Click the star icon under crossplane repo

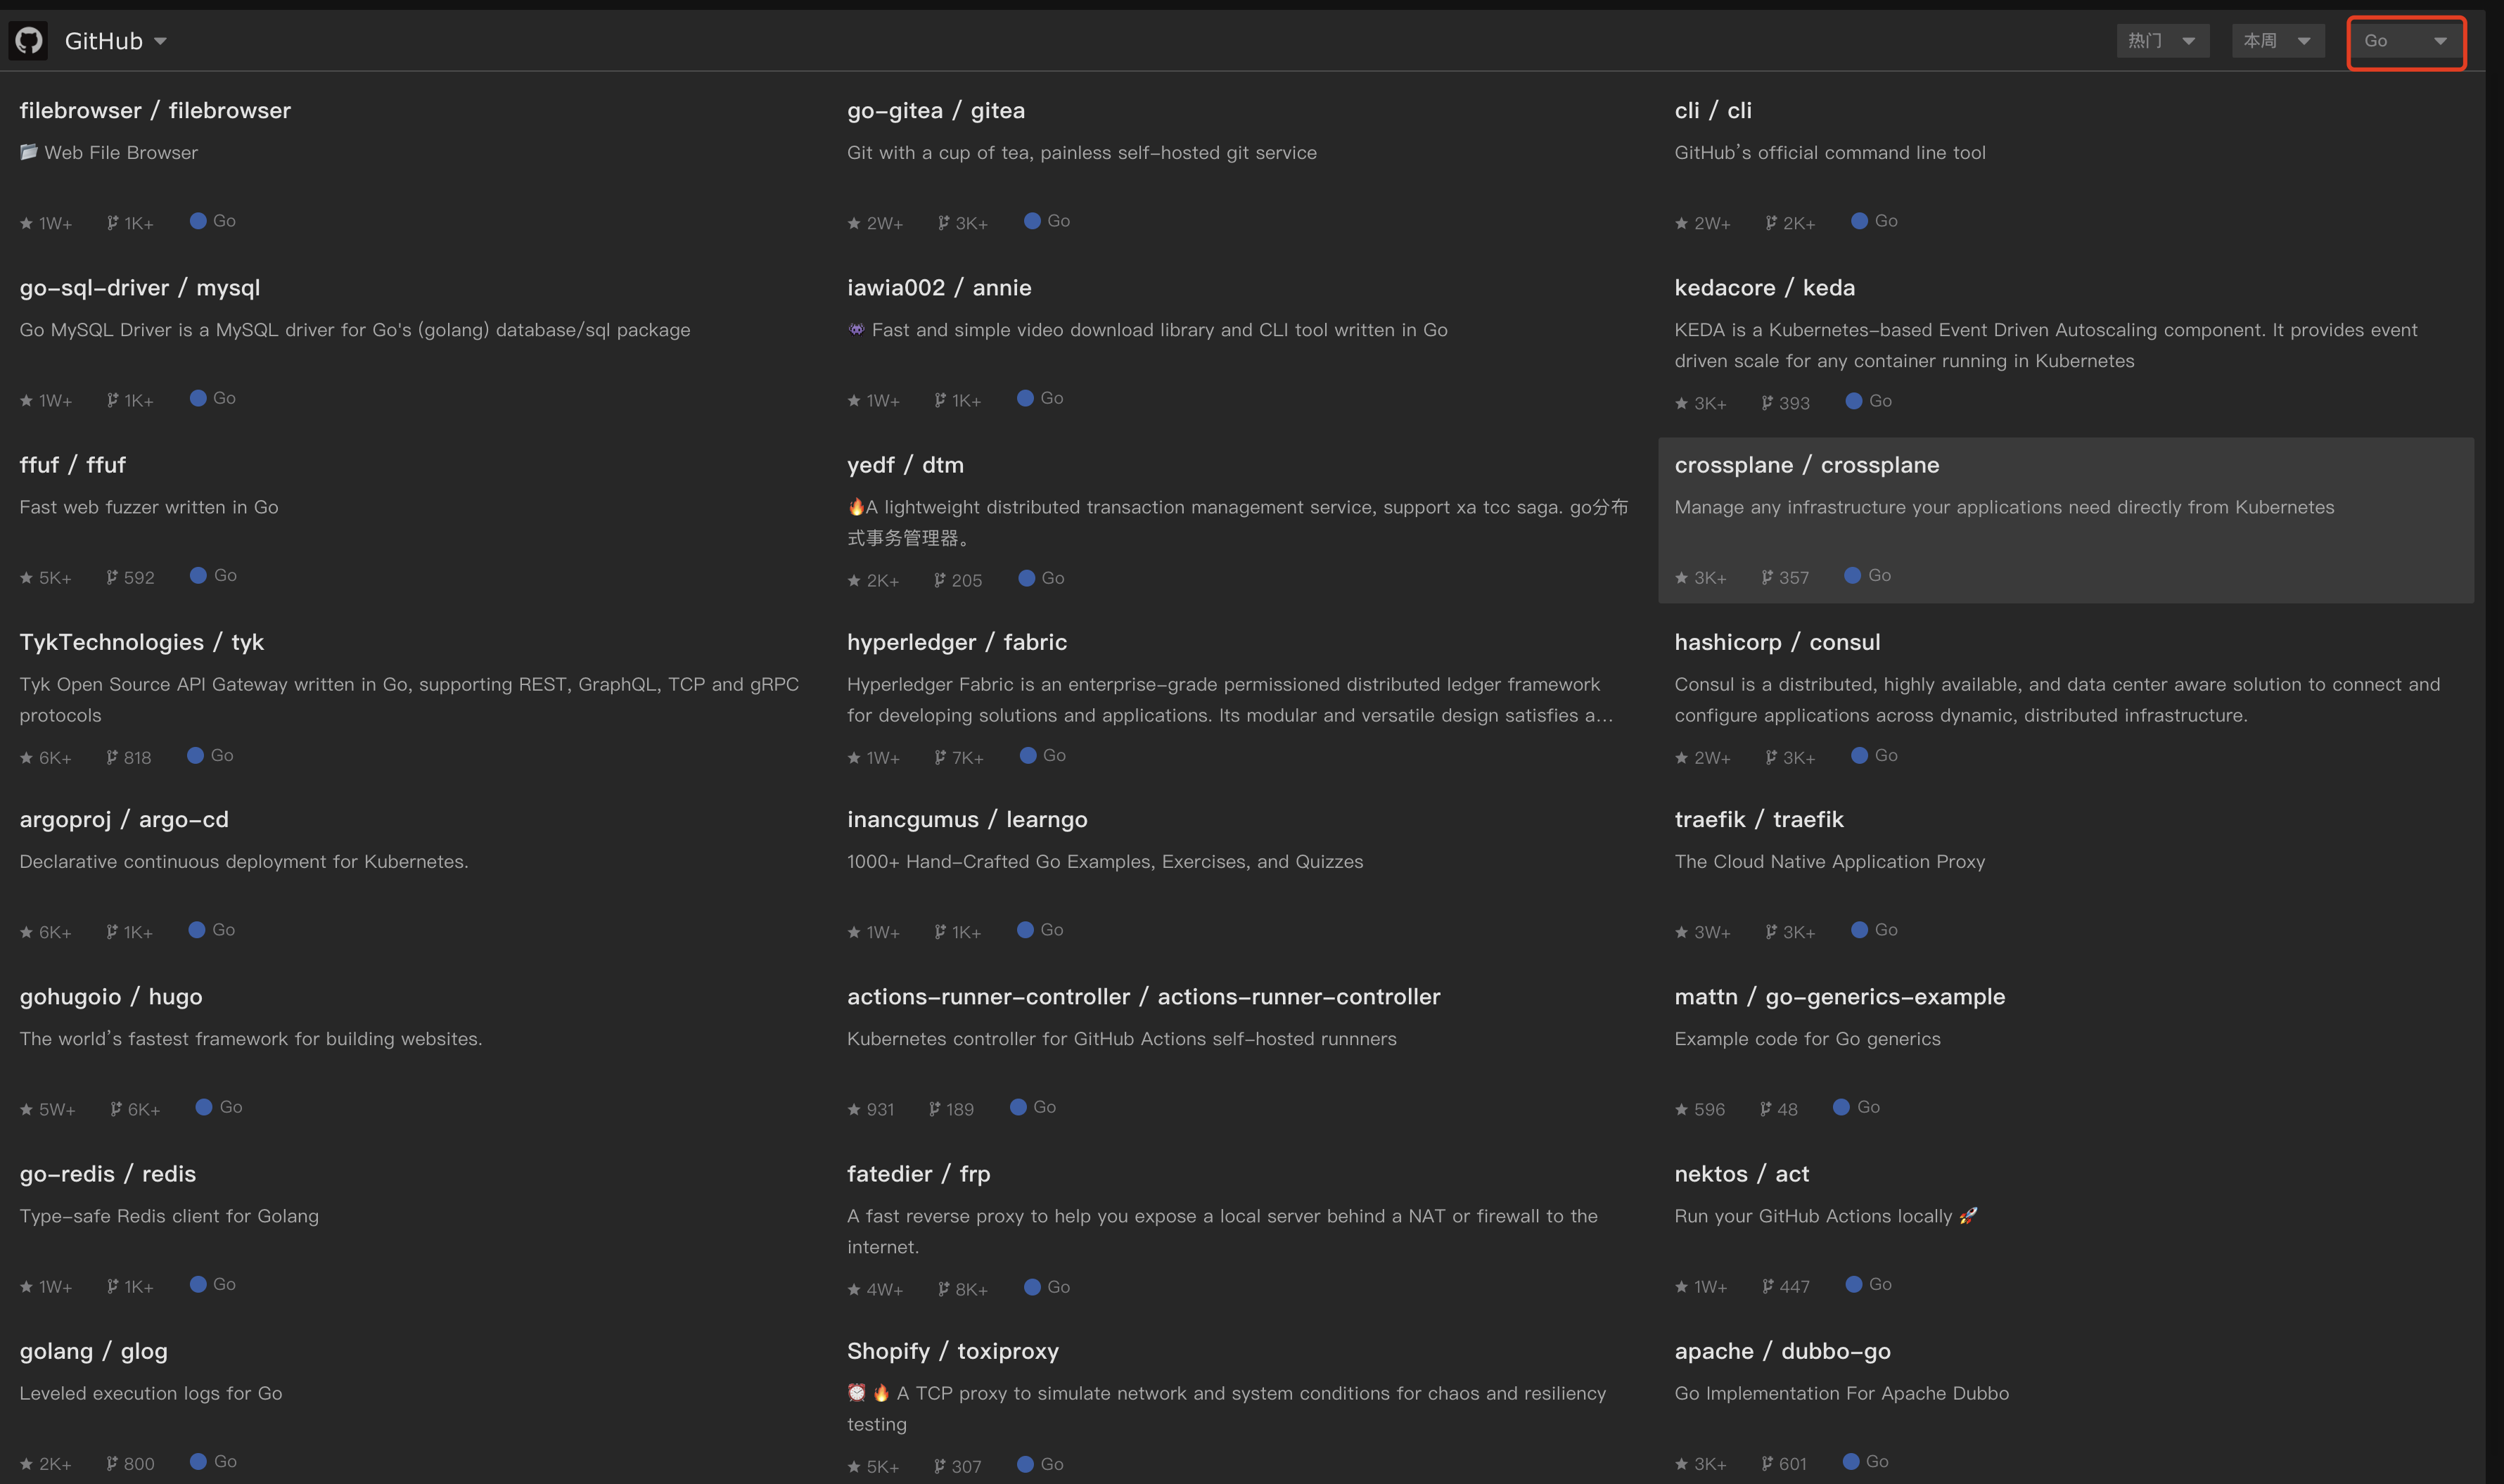coord(1682,578)
